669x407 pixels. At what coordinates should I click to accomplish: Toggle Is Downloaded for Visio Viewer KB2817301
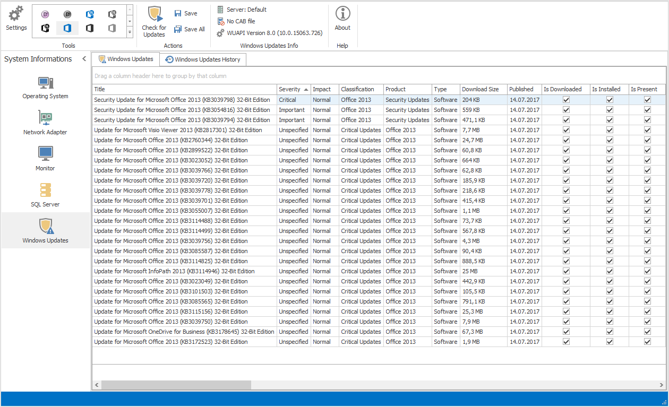[566, 130]
